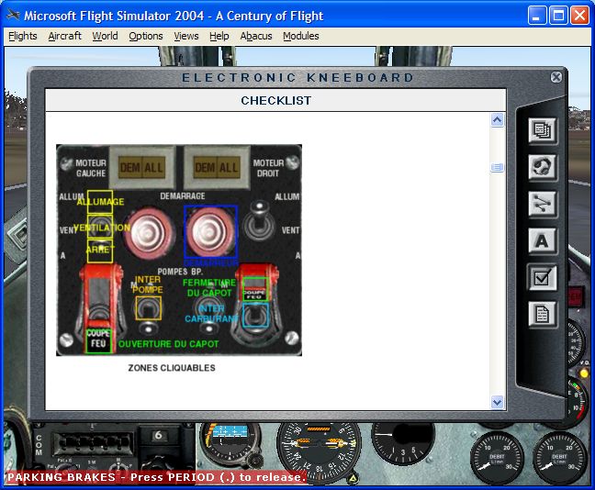This screenshot has width=595, height=490.
Task: Open the Abacus menu
Action: coord(256,36)
